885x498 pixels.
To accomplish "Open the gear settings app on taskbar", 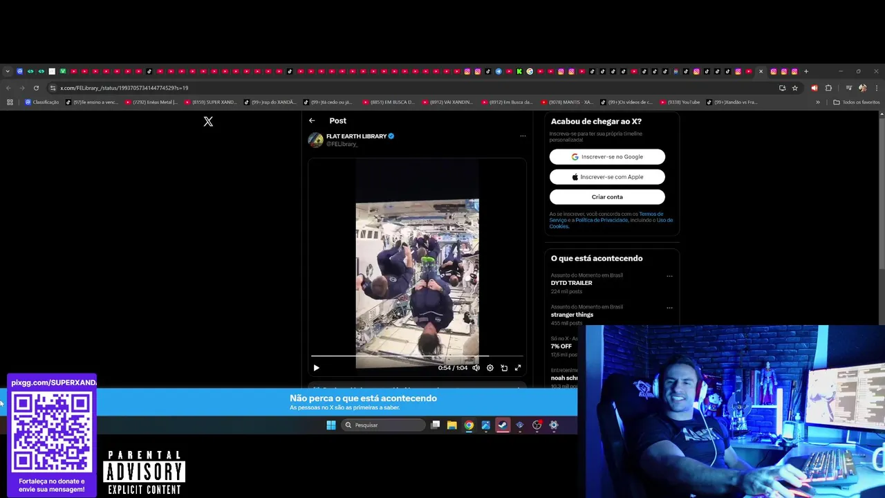I will [x=553, y=425].
